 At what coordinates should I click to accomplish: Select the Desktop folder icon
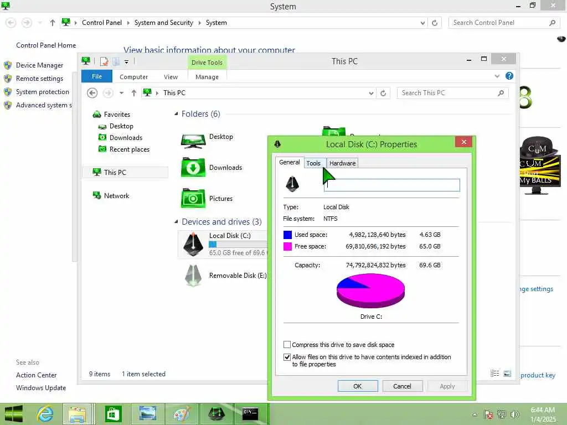(193, 141)
